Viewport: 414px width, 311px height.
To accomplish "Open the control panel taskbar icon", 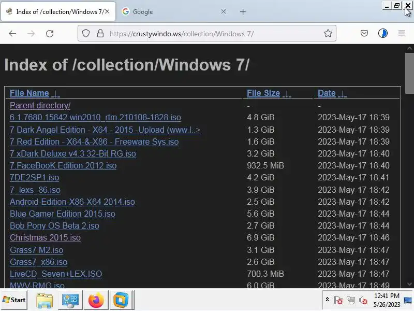I will 70,300.
